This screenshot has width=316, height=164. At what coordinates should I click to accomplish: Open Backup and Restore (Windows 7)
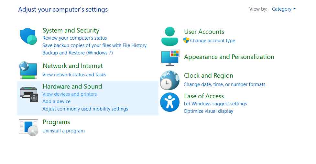[78, 53]
